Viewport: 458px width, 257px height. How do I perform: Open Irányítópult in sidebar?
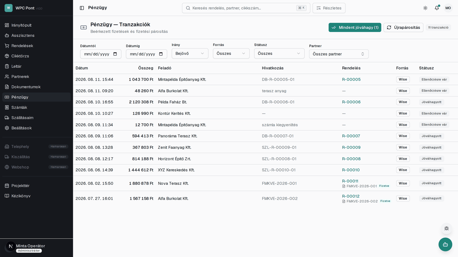[36, 25]
